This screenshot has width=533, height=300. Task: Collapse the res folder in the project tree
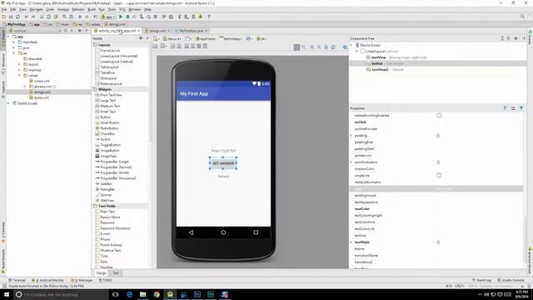(x=13, y=53)
